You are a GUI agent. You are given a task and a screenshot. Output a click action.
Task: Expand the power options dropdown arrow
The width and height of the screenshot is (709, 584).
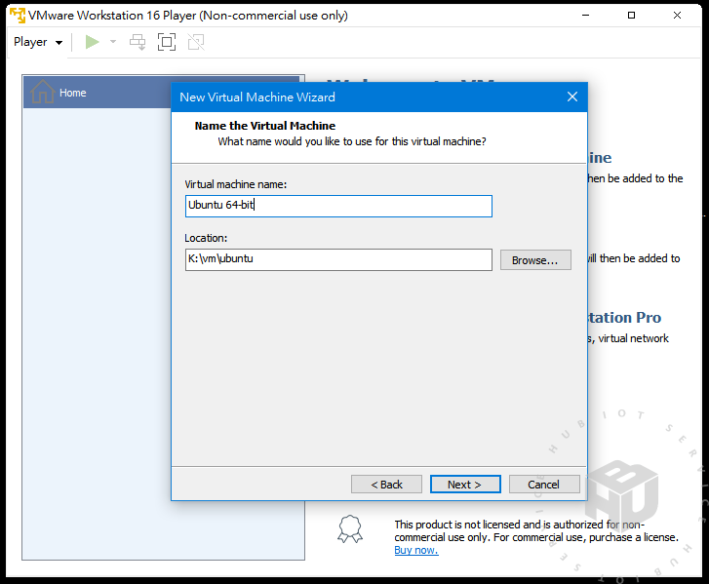(x=113, y=42)
